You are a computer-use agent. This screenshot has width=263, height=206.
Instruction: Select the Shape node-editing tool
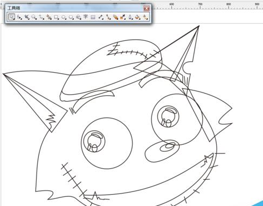pyautogui.click(x=19, y=17)
